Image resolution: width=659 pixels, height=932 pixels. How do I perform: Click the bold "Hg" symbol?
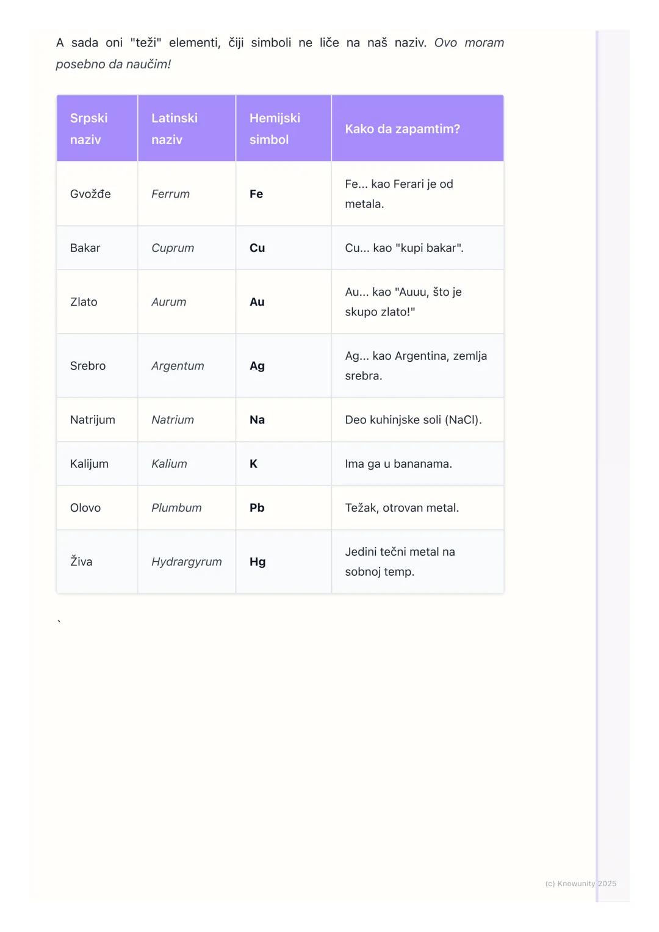tap(257, 562)
